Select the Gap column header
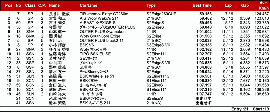Image resolution: width=270 pixels, height=112 pixels. tap(245, 5)
